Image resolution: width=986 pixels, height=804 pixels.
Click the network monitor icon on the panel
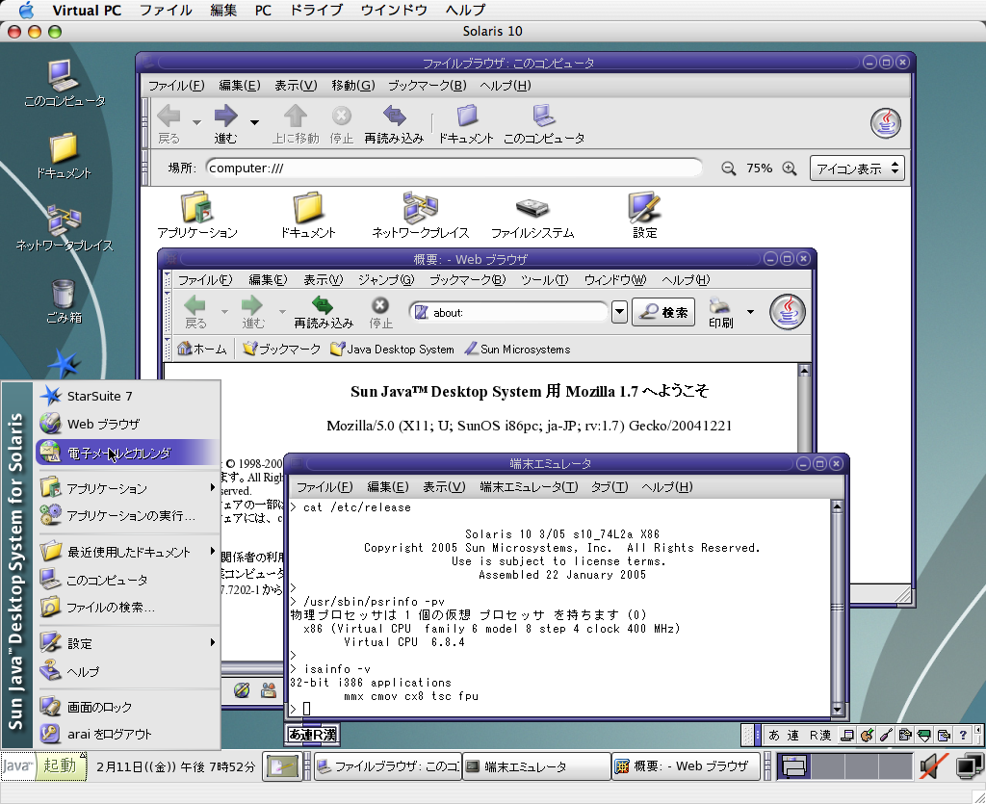pos(969,766)
